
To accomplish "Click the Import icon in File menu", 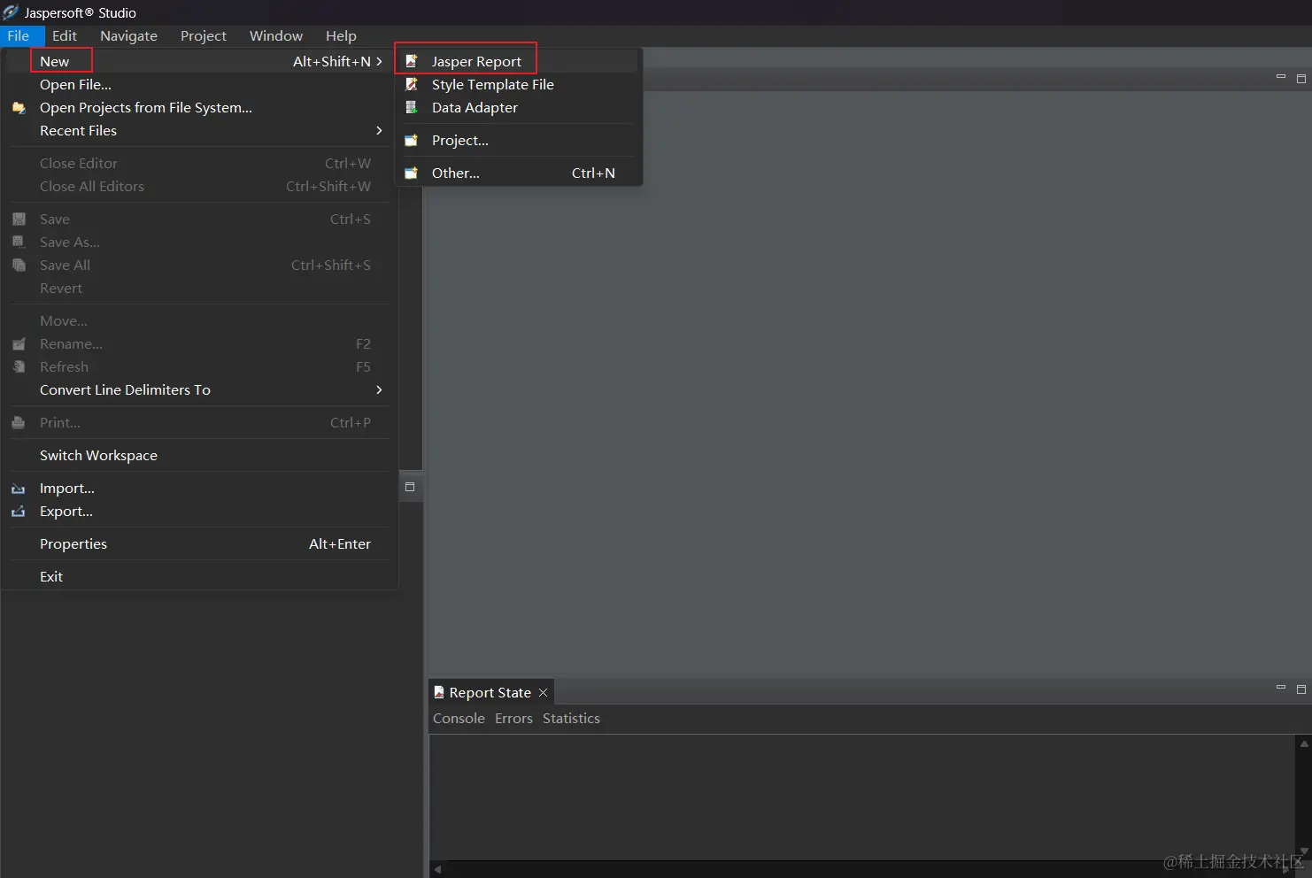I will 19,489.
